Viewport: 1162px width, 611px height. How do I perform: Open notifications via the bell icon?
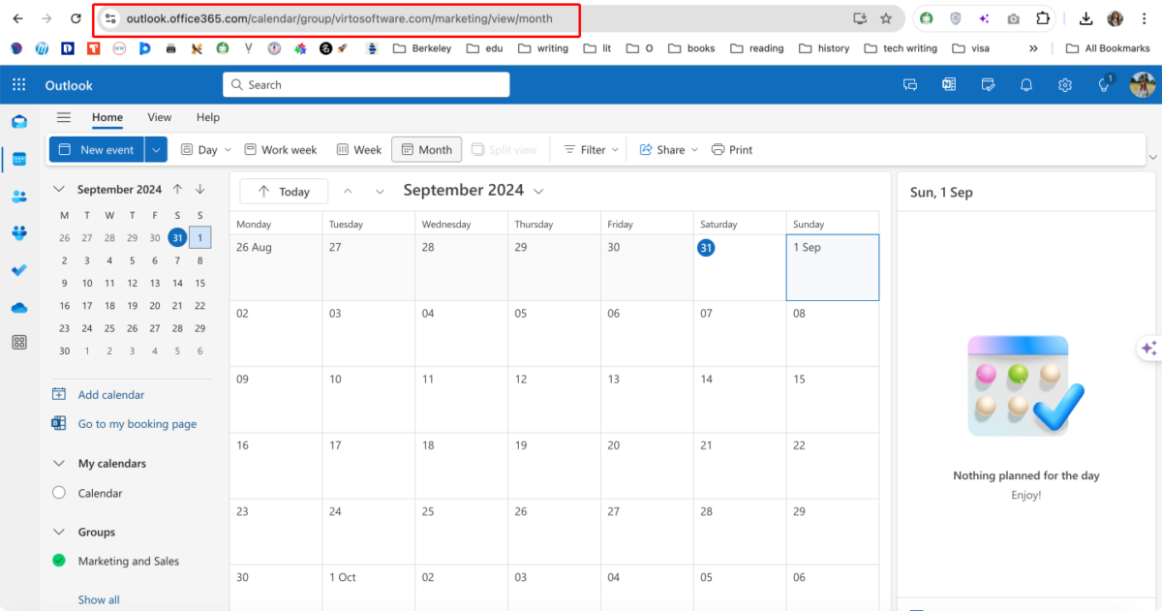coord(1025,85)
